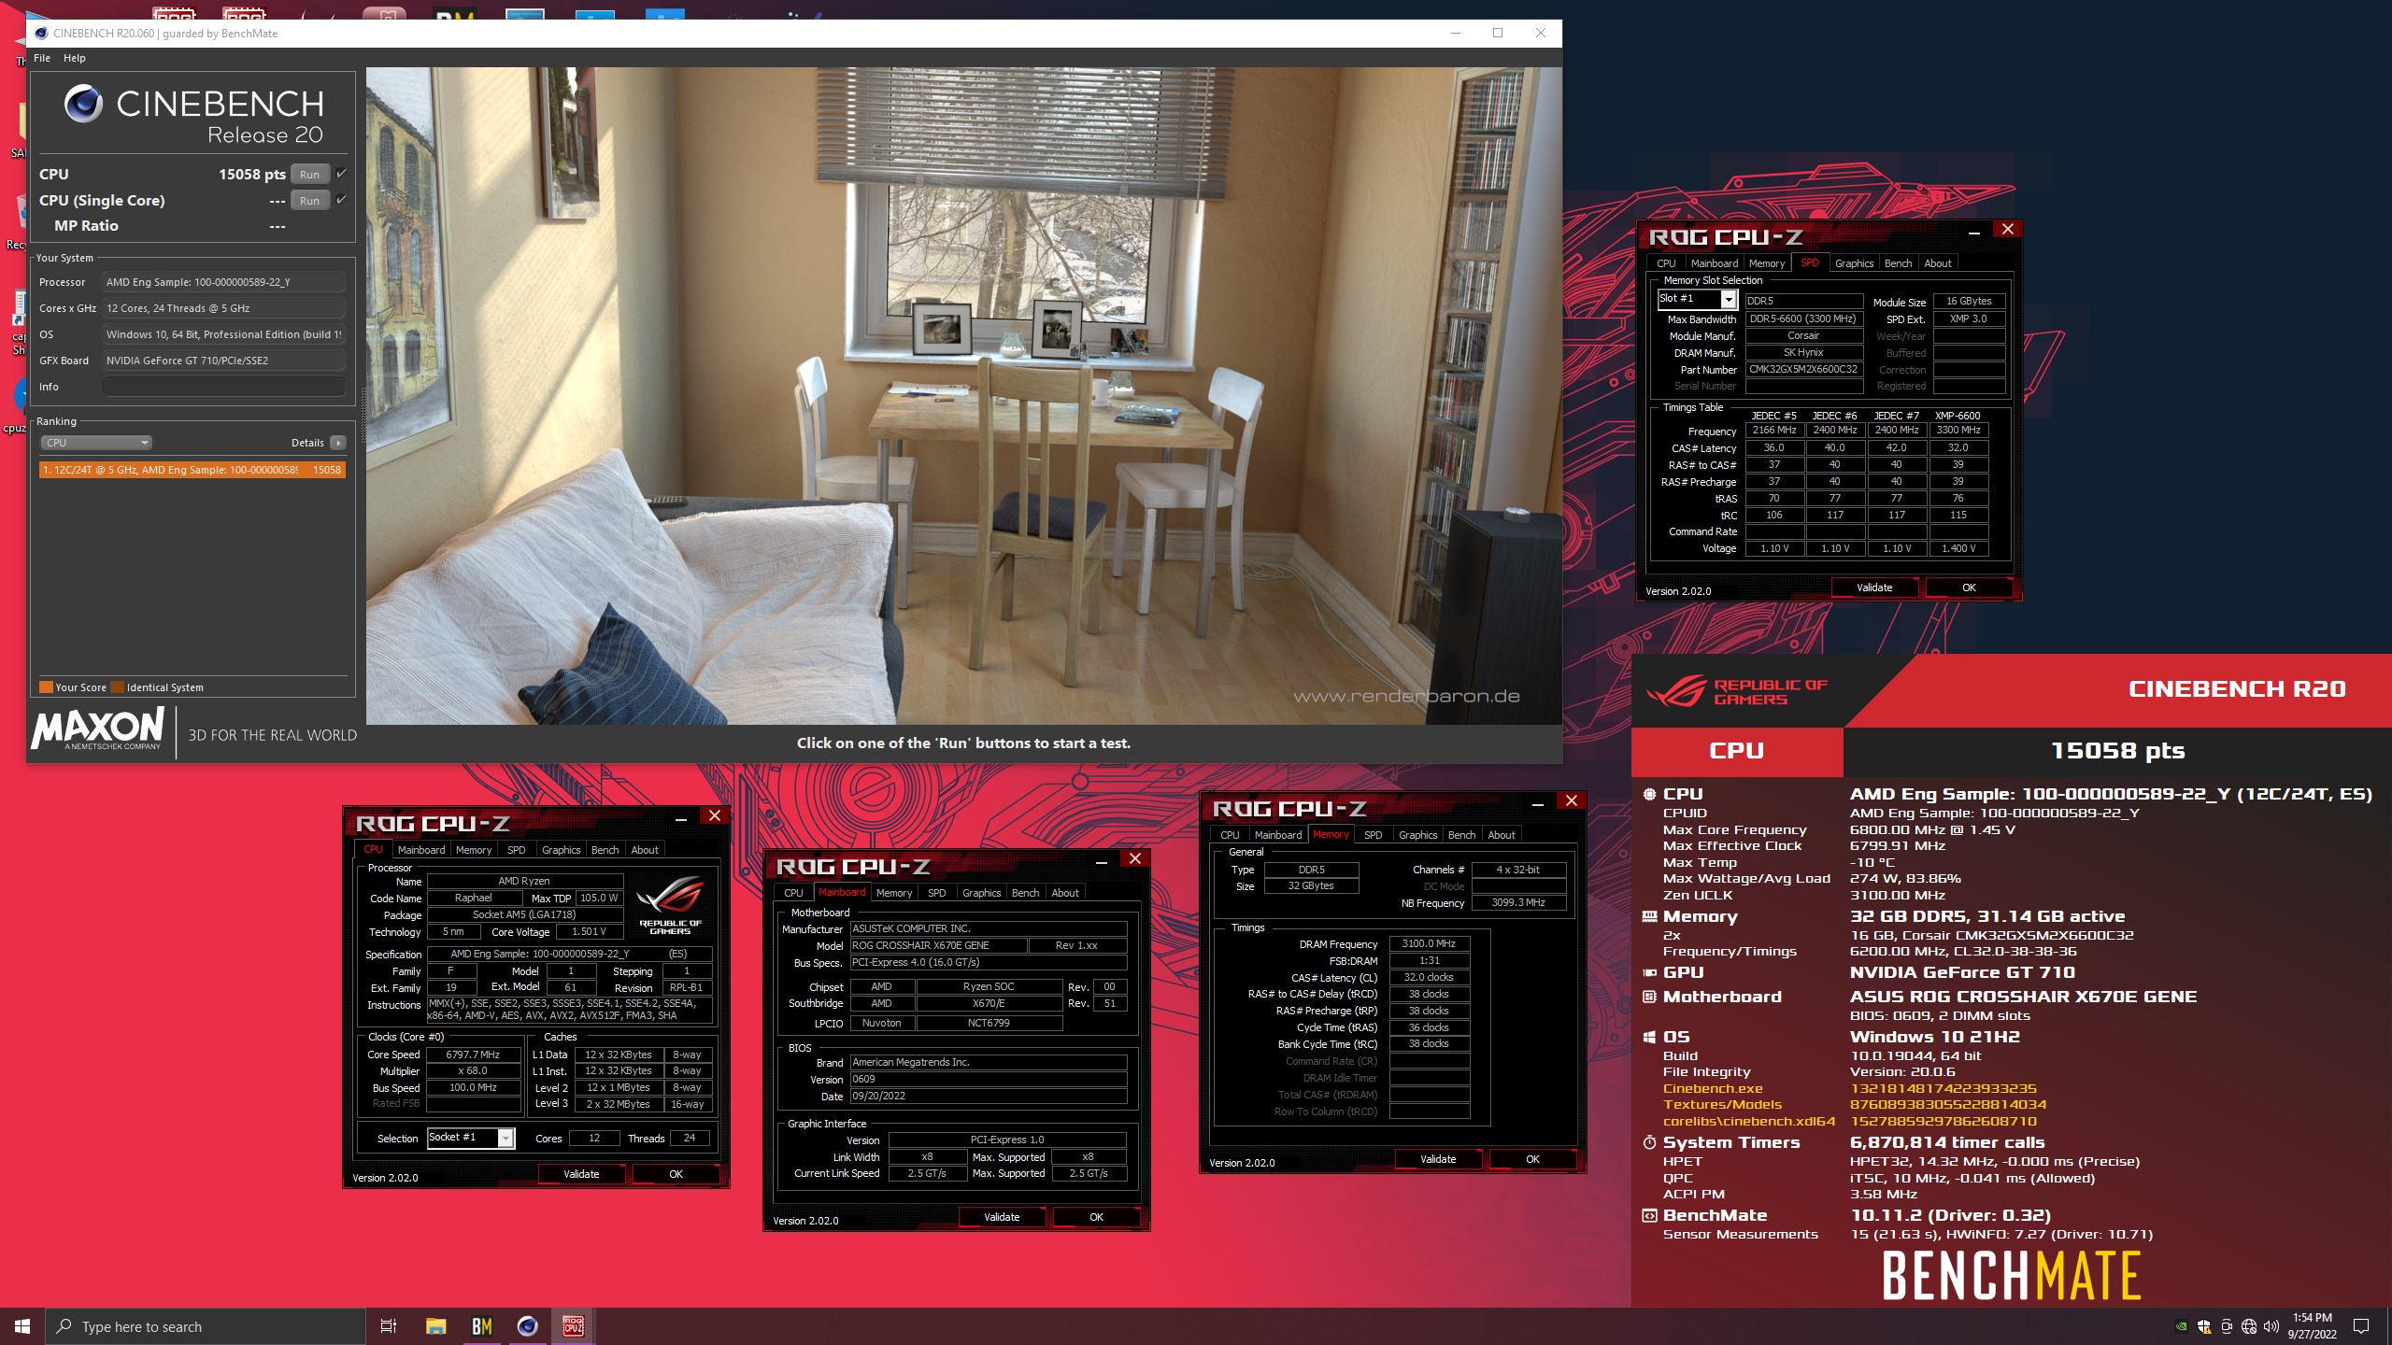Select the Memory tab in the CPU-Z CPU window
This screenshot has height=1345, width=2392.
pos(473,850)
